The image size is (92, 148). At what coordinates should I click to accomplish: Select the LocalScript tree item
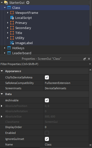click(x=24, y=18)
